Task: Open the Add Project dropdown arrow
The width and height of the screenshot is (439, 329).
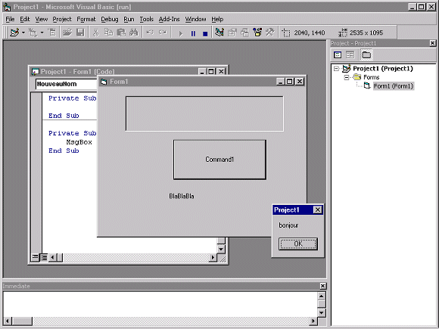Action: [23, 33]
